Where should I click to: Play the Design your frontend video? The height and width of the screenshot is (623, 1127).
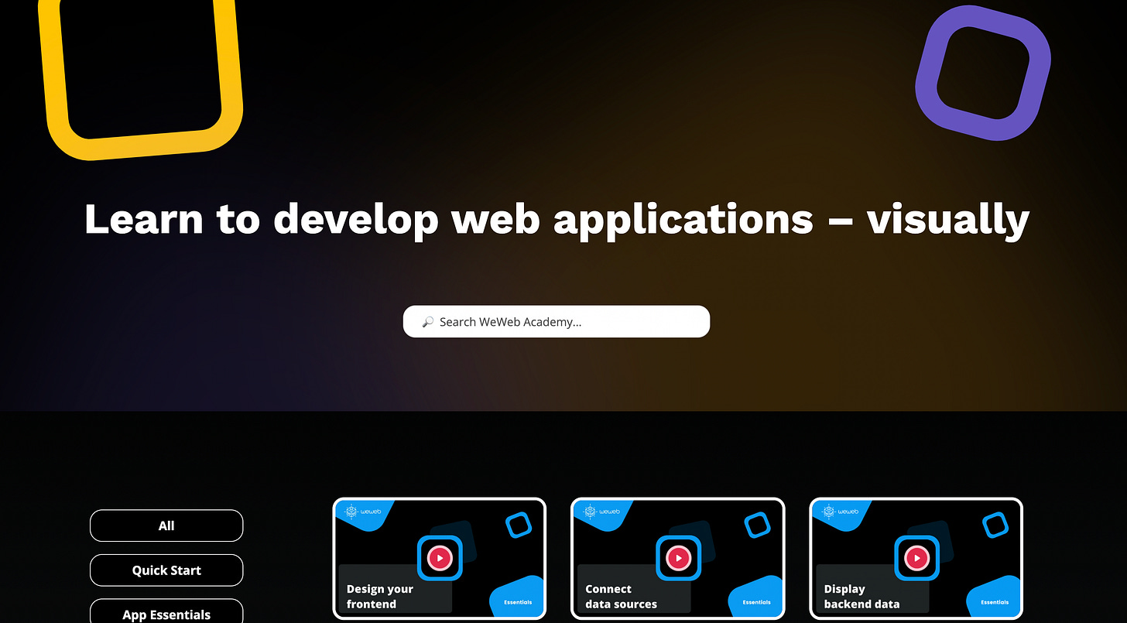[x=440, y=558]
